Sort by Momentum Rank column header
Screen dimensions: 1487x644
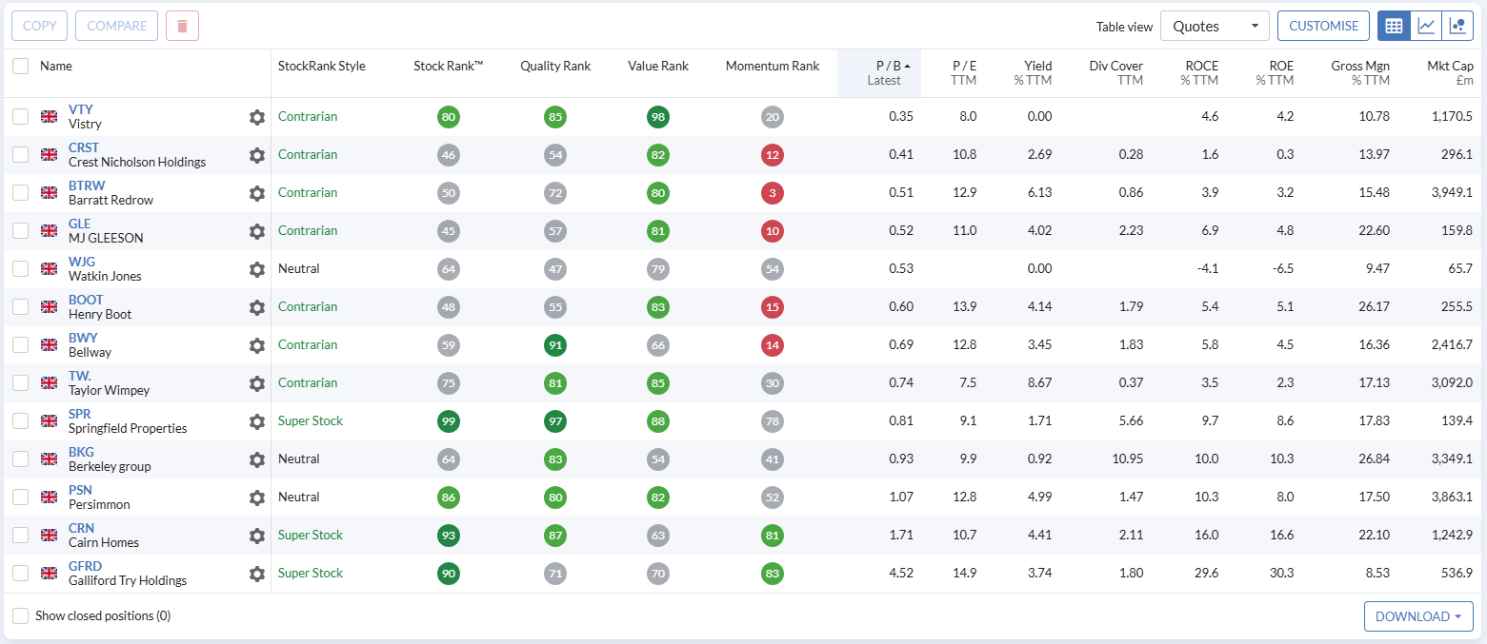[x=773, y=66]
